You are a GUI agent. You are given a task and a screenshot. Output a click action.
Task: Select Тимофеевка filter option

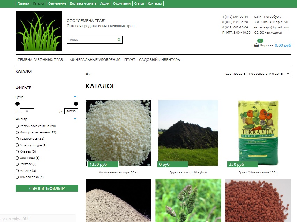(x=17, y=177)
